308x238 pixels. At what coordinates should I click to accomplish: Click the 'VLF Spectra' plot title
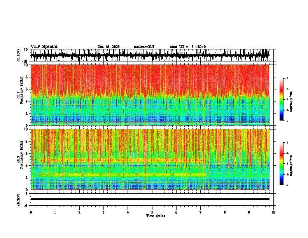point(44,47)
